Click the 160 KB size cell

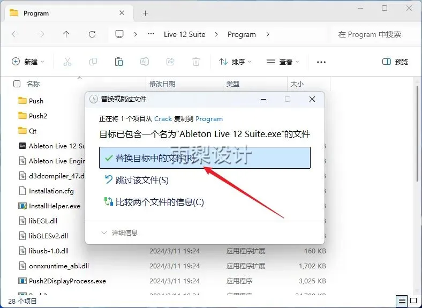(315, 251)
